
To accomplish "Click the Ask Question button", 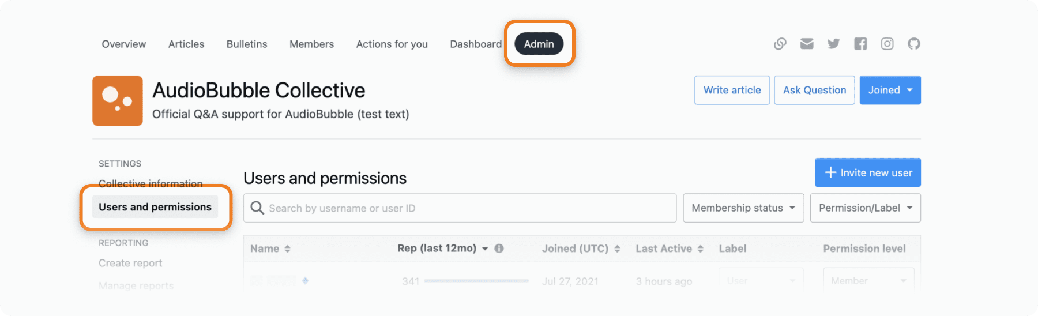I will 814,90.
